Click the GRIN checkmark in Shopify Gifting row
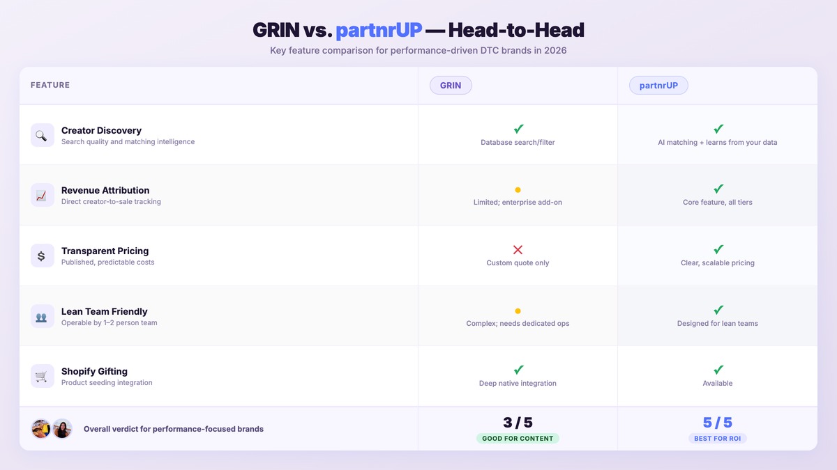 (518, 370)
